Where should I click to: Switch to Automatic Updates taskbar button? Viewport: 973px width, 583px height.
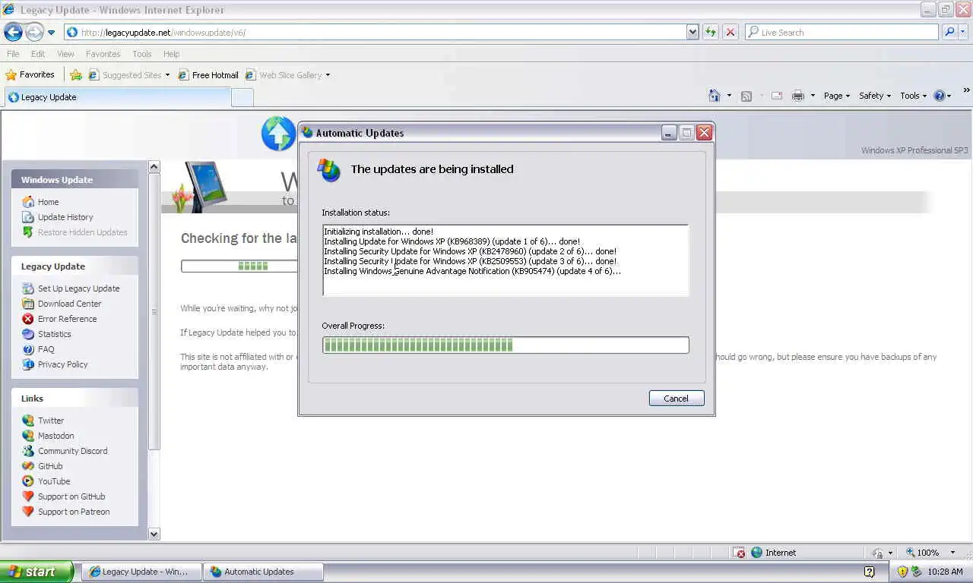(x=263, y=572)
